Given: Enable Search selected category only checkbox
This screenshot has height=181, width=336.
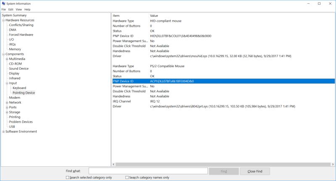Looking at the screenshot, I should coord(68,177).
